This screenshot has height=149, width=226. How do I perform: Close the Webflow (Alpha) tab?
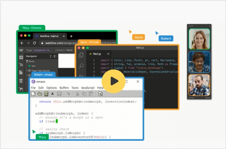[64, 36]
